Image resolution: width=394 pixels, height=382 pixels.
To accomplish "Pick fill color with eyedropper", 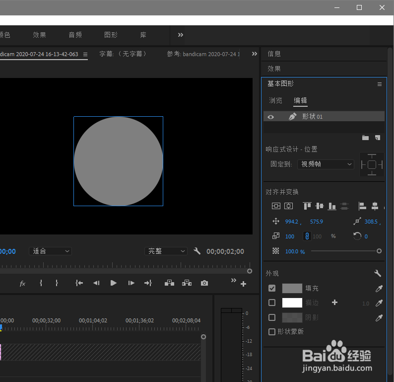I will [x=379, y=289].
